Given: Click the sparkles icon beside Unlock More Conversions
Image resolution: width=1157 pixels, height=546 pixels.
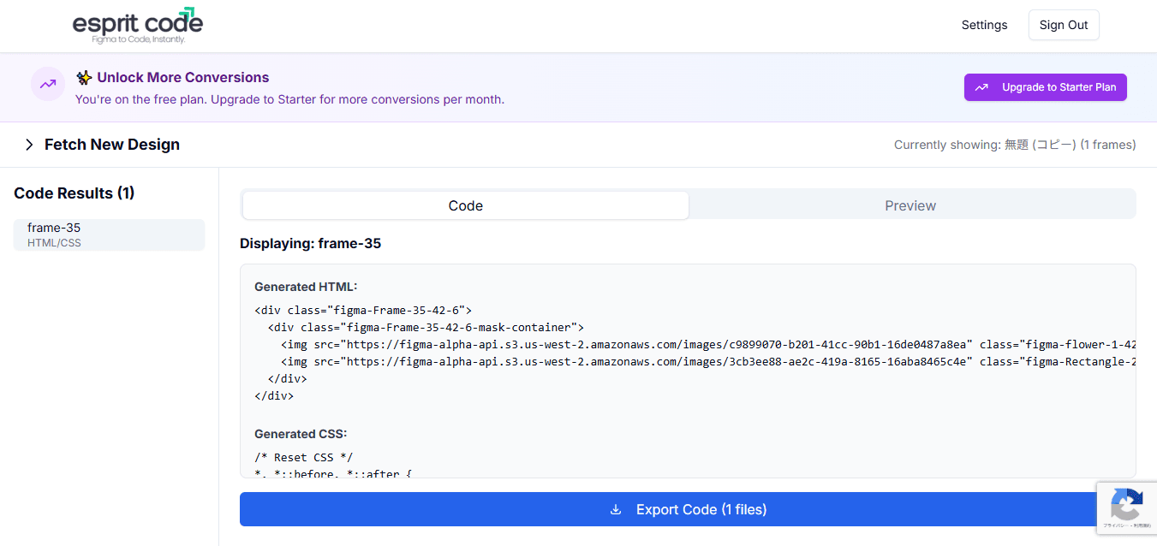Looking at the screenshot, I should tap(83, 77).
